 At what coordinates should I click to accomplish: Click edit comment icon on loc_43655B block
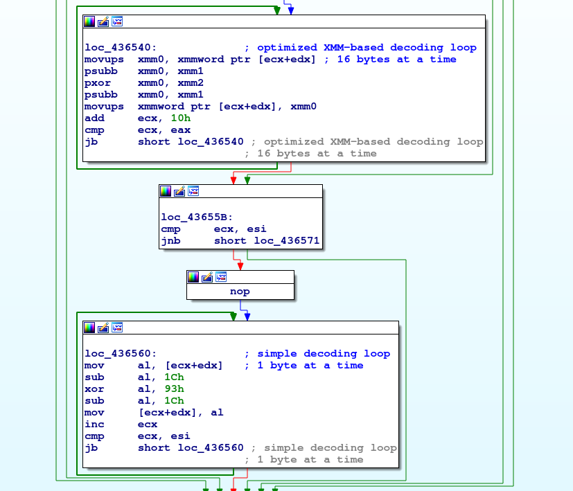click(x=179, y=191)
